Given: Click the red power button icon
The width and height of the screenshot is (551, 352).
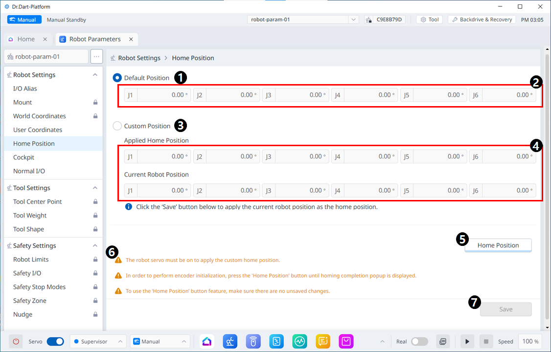Looking at the screenshot, I should pyautogui.click(x=16, y=341).
